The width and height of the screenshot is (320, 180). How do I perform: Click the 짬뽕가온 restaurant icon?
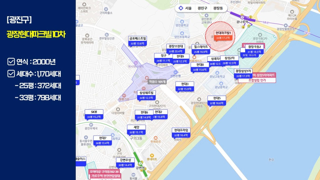point(124,95)
